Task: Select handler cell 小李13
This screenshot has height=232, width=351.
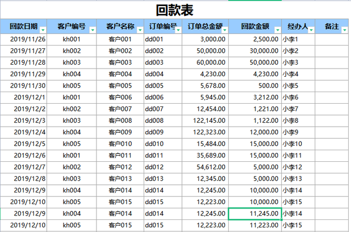Action: pos(298,179)
